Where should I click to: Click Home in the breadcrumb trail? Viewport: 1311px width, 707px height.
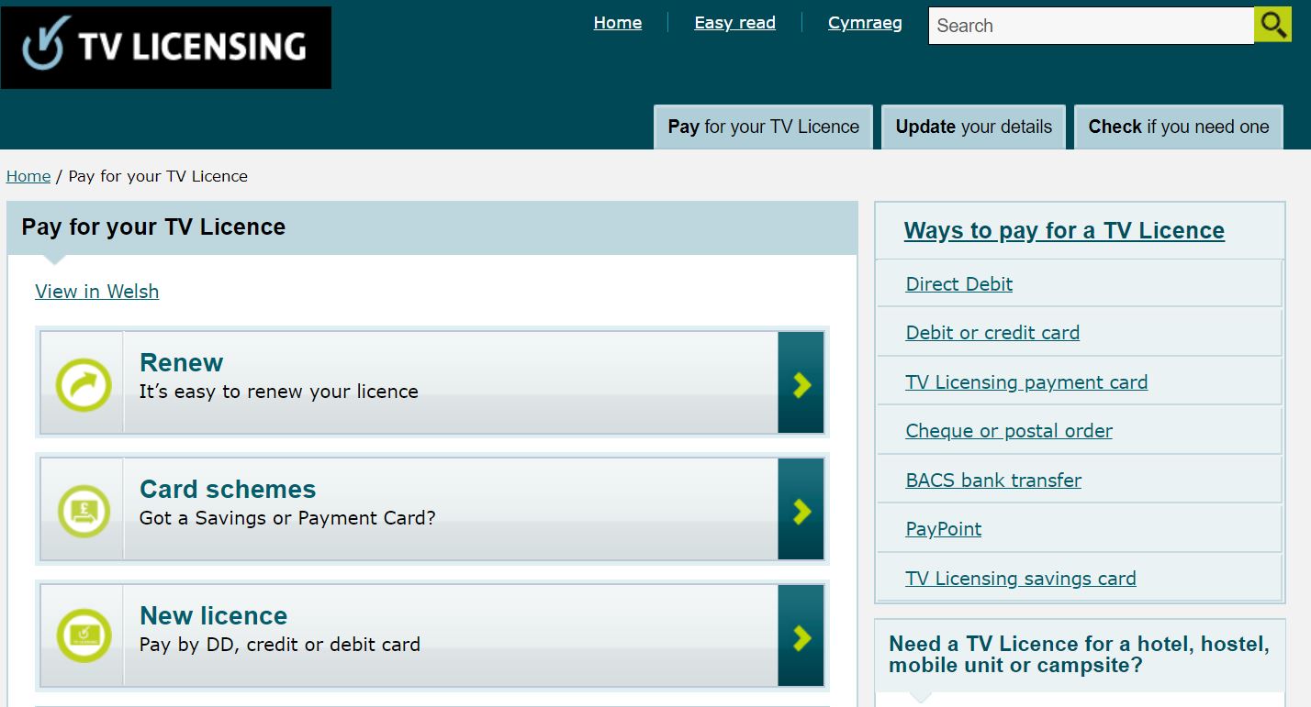28,175
